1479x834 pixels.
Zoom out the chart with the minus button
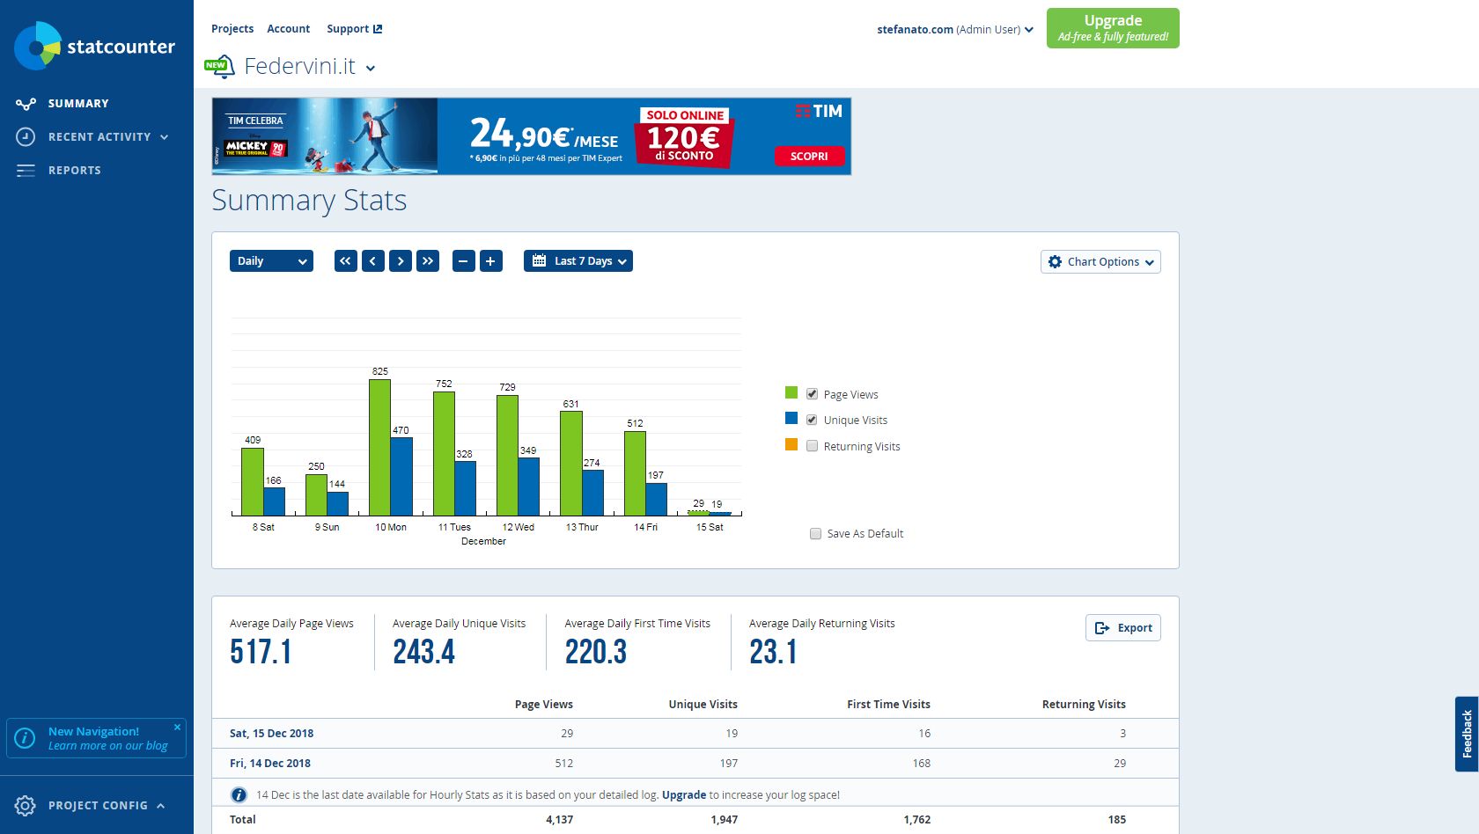tap(464, 261)
